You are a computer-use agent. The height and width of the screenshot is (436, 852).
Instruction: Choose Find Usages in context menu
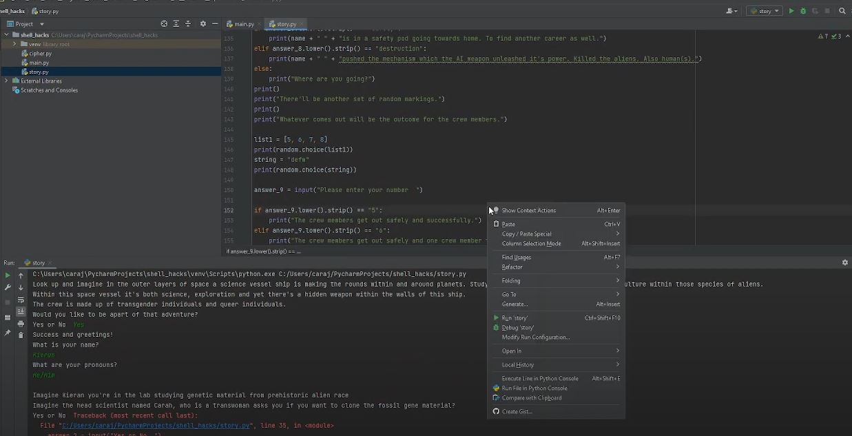point(557,257)
